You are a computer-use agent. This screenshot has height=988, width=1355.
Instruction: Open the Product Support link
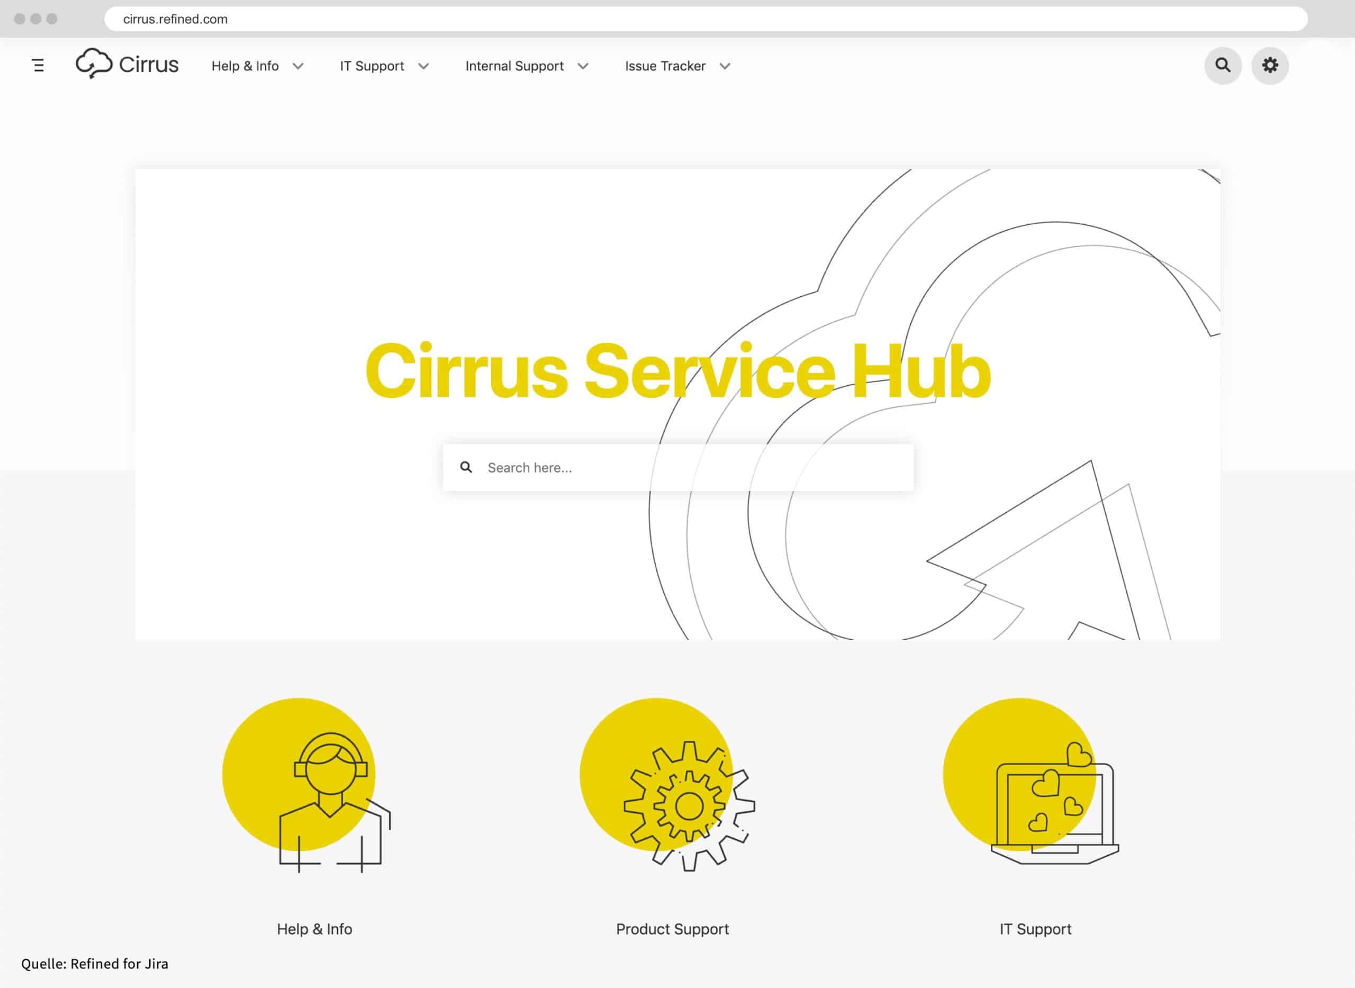coord(672,929)
